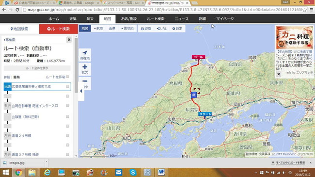Expand the old maps dropdown
The width and height of the screenshot is (315, 177).
(x=127, y=29)
